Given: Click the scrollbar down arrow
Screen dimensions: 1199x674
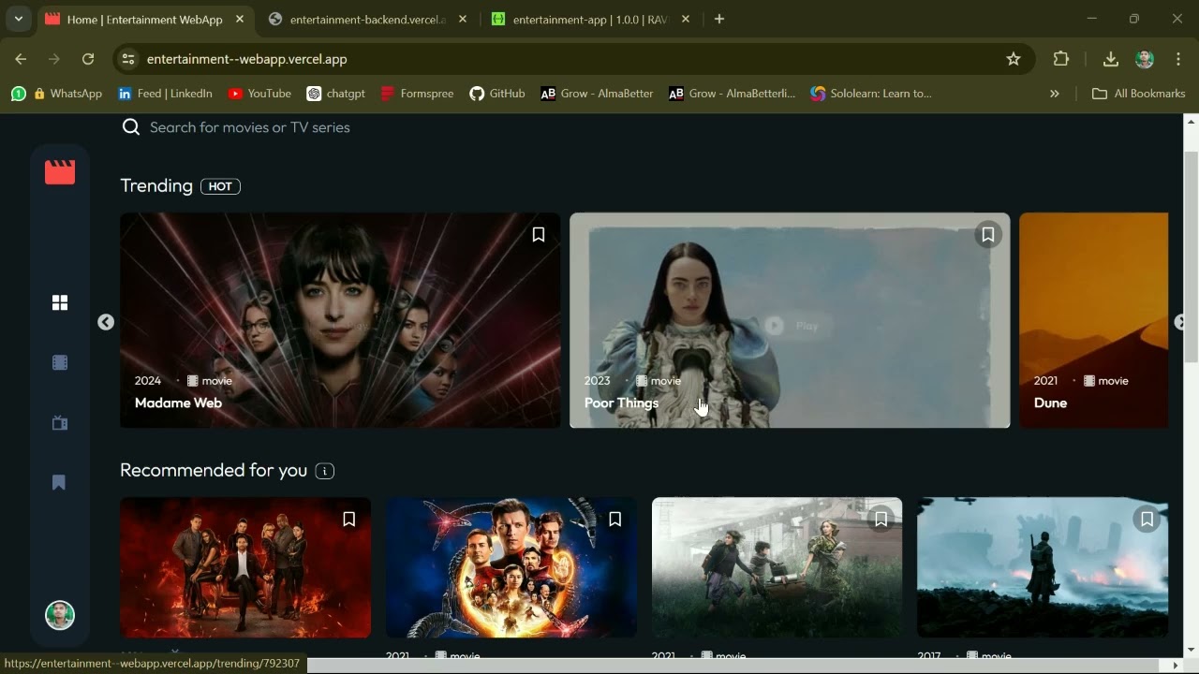Looking at the screenshot, I should pyautogui.click(x=1192, y=650).
